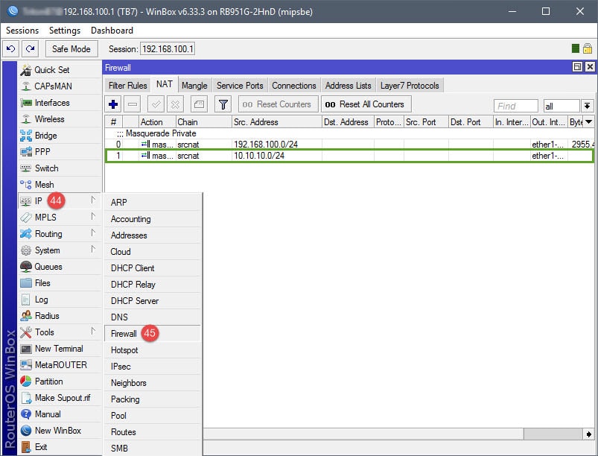Click the Find search field

pos(515,106)
